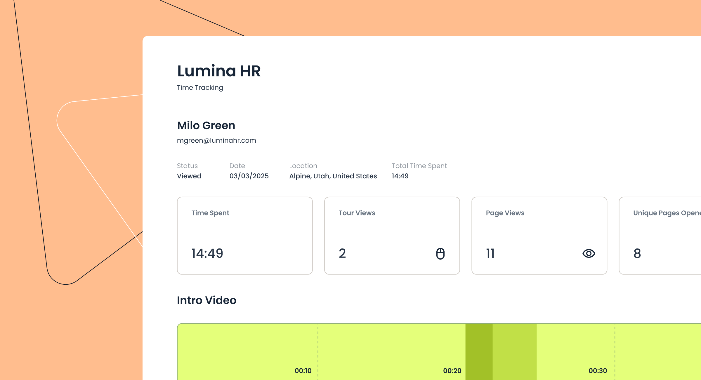This screenshot has height=380, width=701.
Task: Select the Page Views card title
Action: [505, 213]
